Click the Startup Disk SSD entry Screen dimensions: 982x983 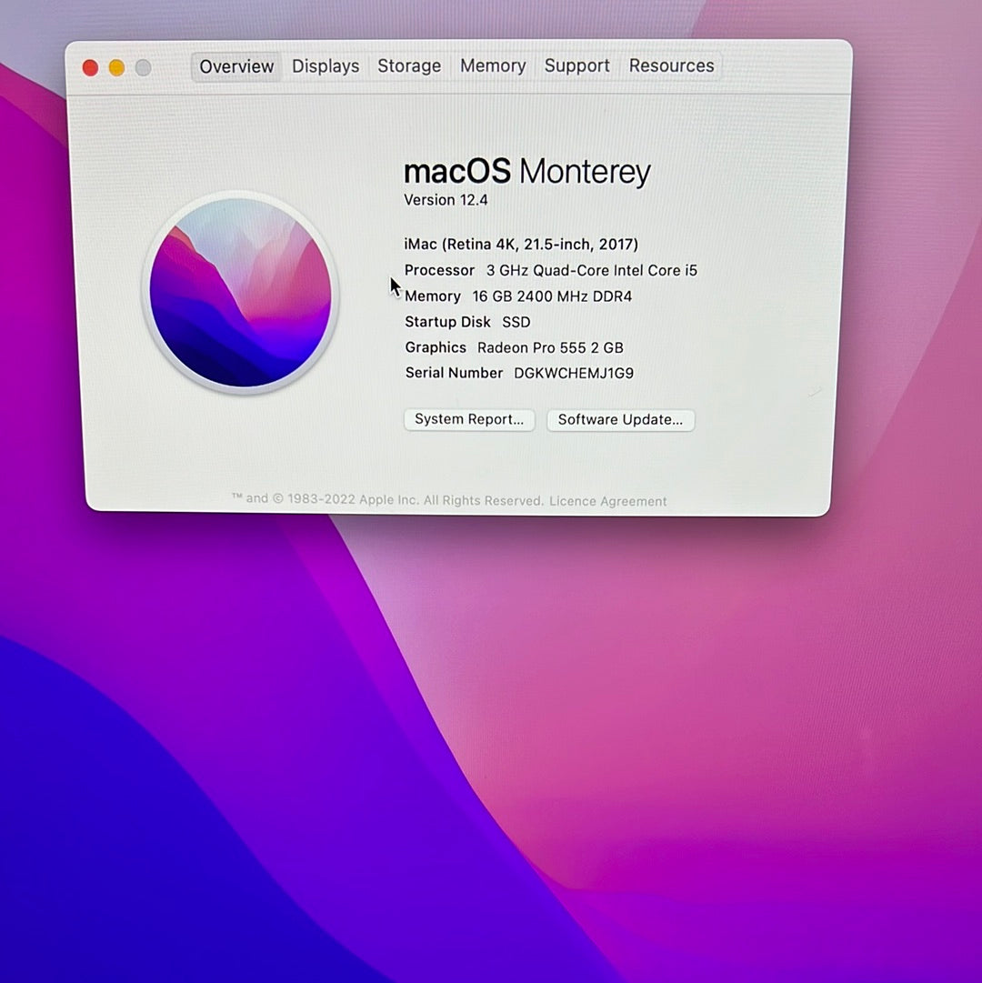point(467,322)
